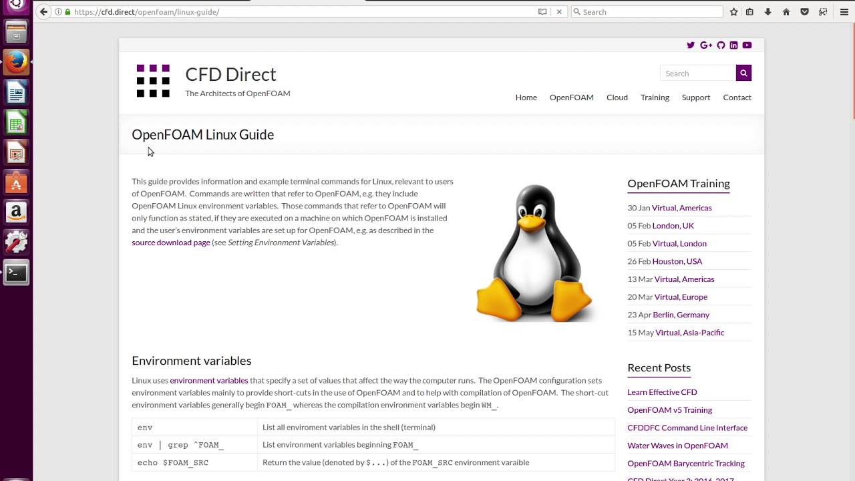Click the OpenFOAM Training sidebar heading
Image resolution: width=855 pixels, height=481 pixels.
click(678, 184)
